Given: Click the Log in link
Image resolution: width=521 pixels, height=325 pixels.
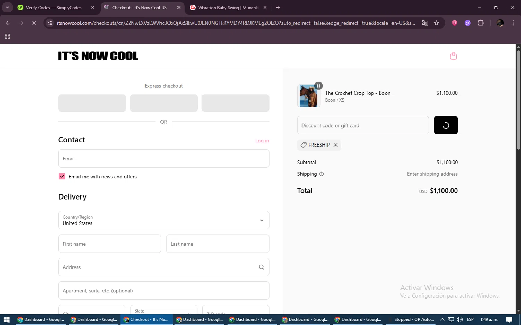Looking at the screenshot, I should [x=262, y=141].
